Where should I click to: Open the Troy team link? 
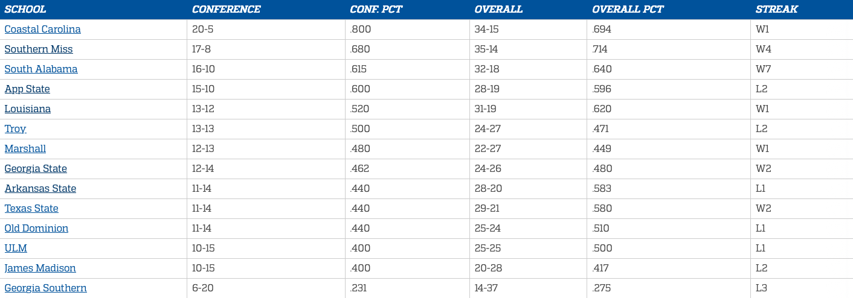pos(16,129)
